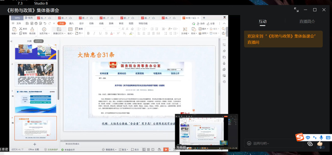Toggle fullscreen for the livestream window
This screenshot has height=155, width=332.
click(296, 10)
